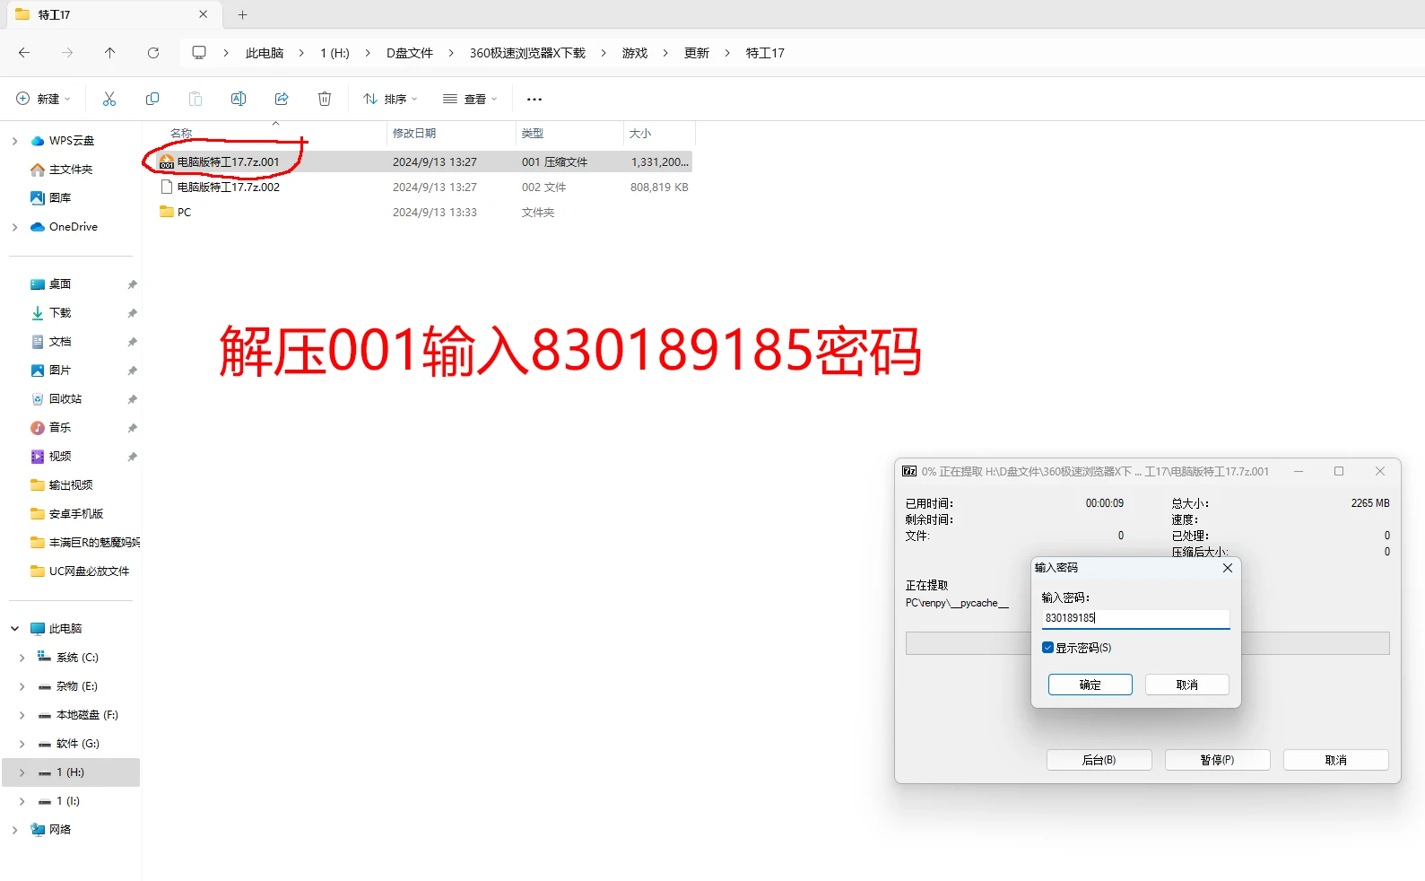1425x881 pixels.
Task: Close the 输入密码 dialog
Action: click(x=1228, y=568)
